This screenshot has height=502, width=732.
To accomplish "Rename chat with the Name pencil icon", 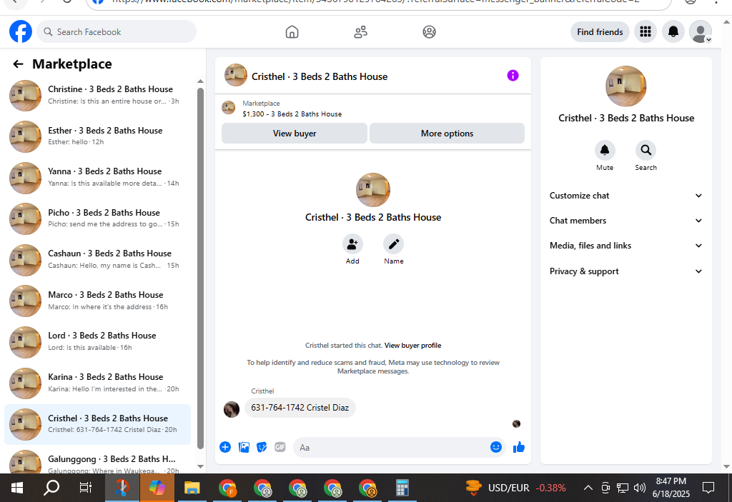I will coord(394,244).
